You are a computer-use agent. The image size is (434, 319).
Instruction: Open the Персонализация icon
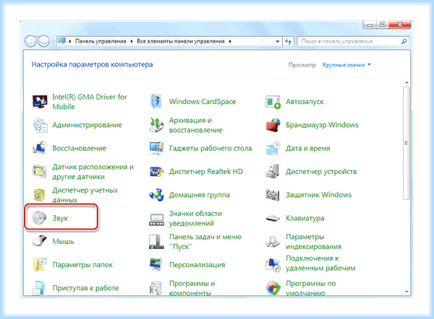point(156,265)
